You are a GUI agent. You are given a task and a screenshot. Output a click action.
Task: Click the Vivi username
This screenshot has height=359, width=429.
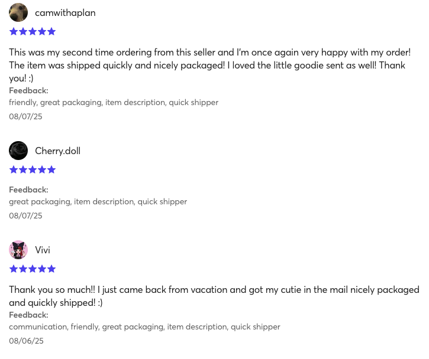pos(43,250)
